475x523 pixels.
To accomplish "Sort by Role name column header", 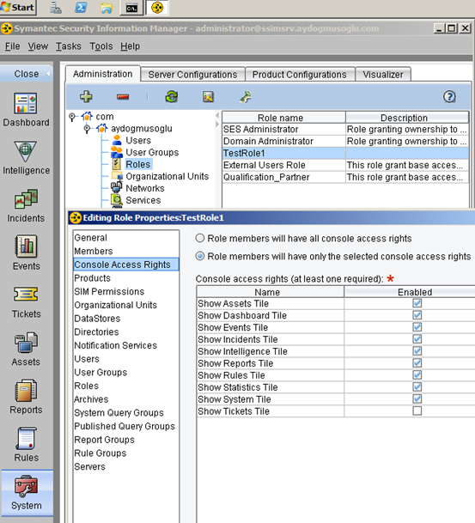I will [283, 118].
